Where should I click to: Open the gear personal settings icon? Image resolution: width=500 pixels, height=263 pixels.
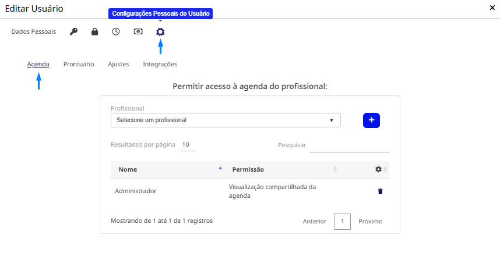click(x=160, y=31)
